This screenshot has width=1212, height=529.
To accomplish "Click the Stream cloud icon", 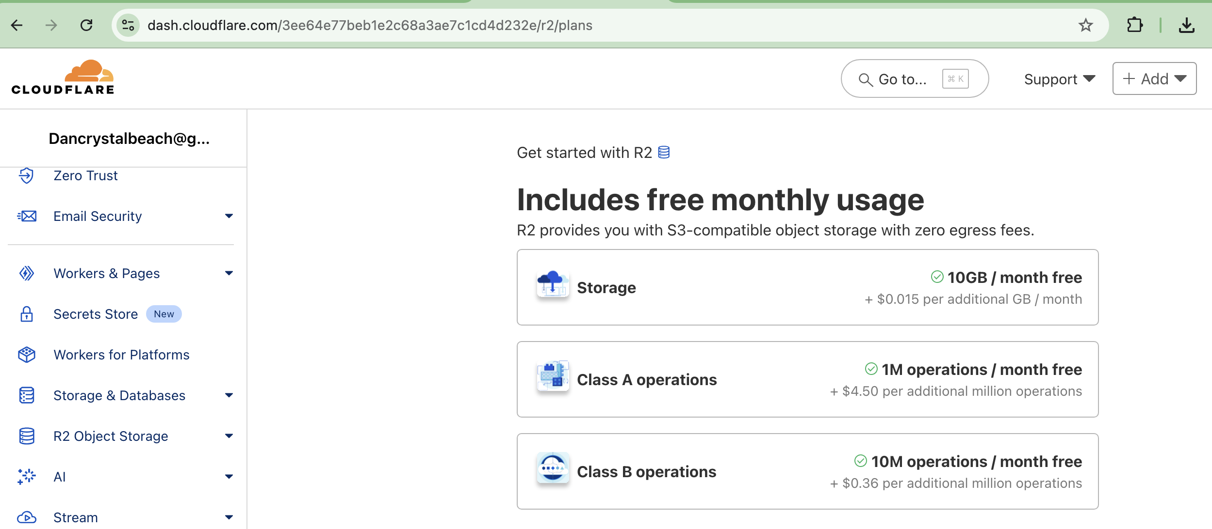I will (x=27, y=517).
